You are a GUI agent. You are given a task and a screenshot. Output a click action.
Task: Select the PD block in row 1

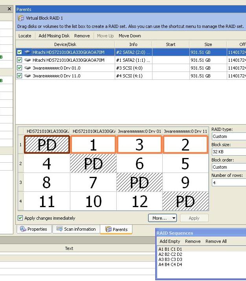click(x=47, y=145)
